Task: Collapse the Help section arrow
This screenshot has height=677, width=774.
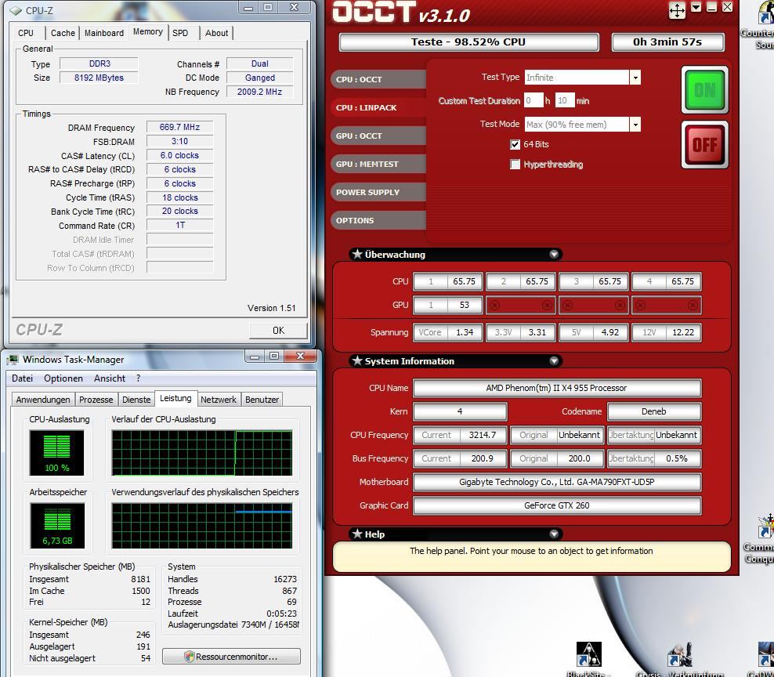Action: (554, 534)
